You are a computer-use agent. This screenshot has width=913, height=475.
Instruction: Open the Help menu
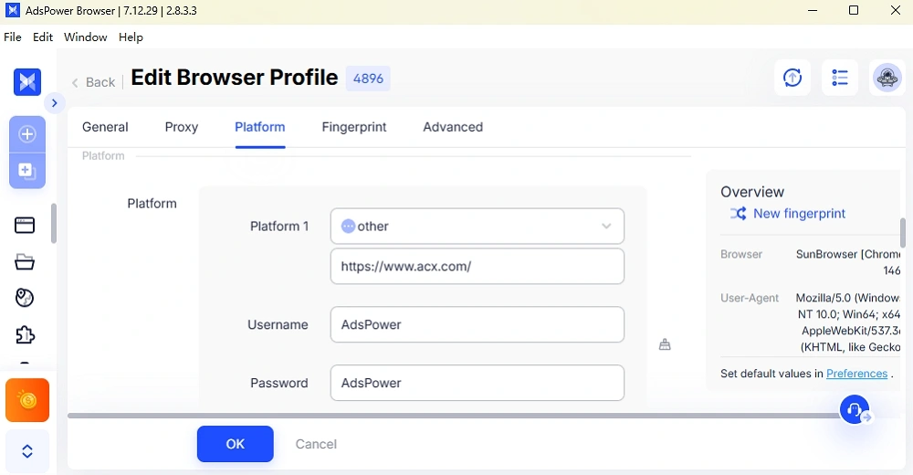click(x=131, y=37)
